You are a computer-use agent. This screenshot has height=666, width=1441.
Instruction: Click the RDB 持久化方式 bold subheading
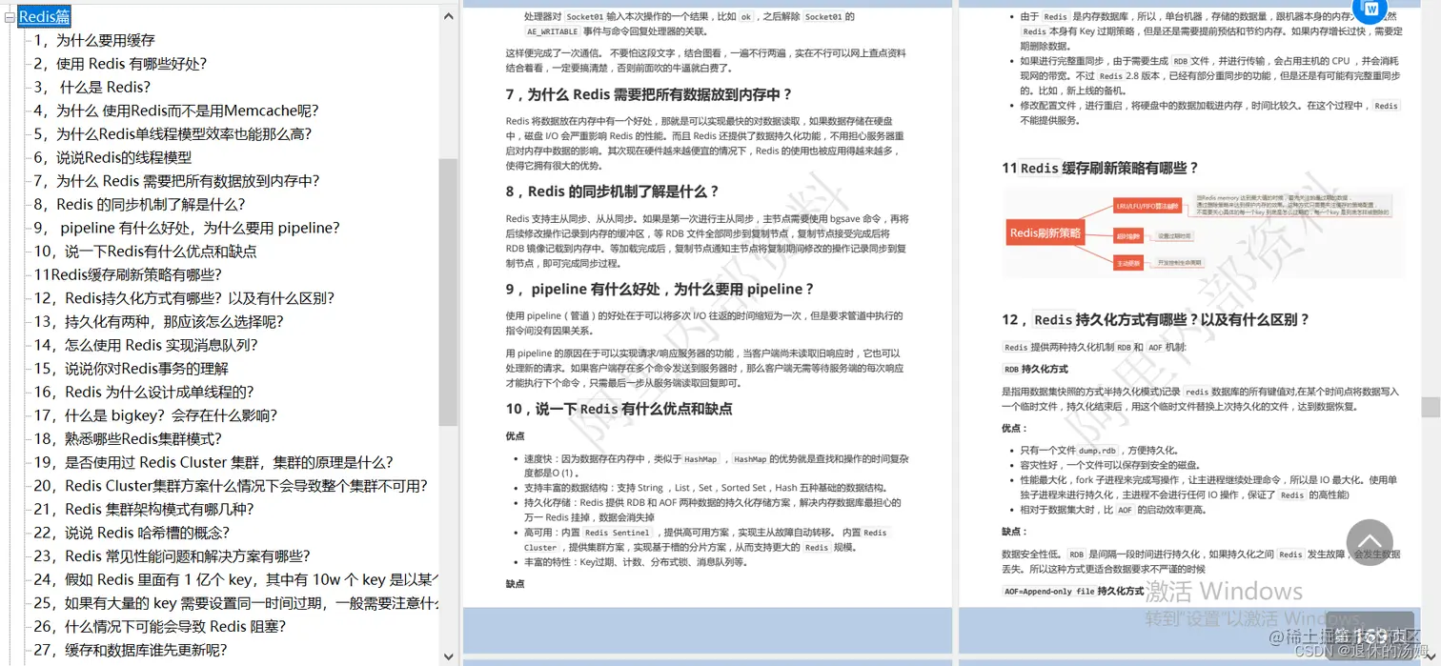1035,369
